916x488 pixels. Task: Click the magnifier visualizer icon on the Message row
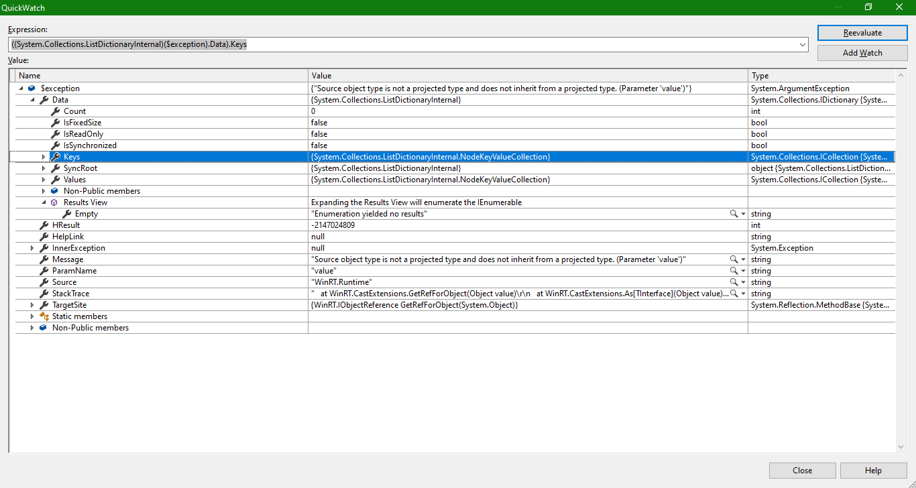pos(735,259)
